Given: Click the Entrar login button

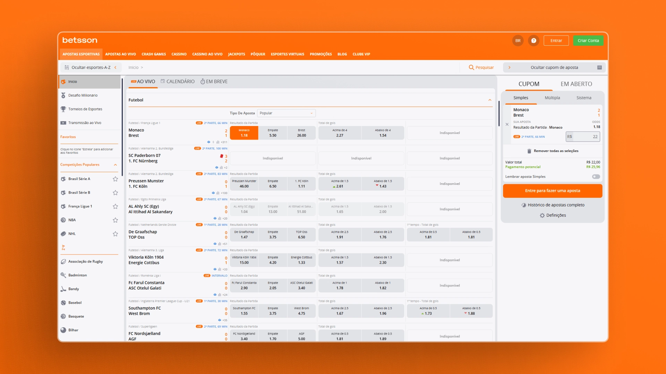Looking at the screenshot, I should pyautogui.click(x=556, y=41).
